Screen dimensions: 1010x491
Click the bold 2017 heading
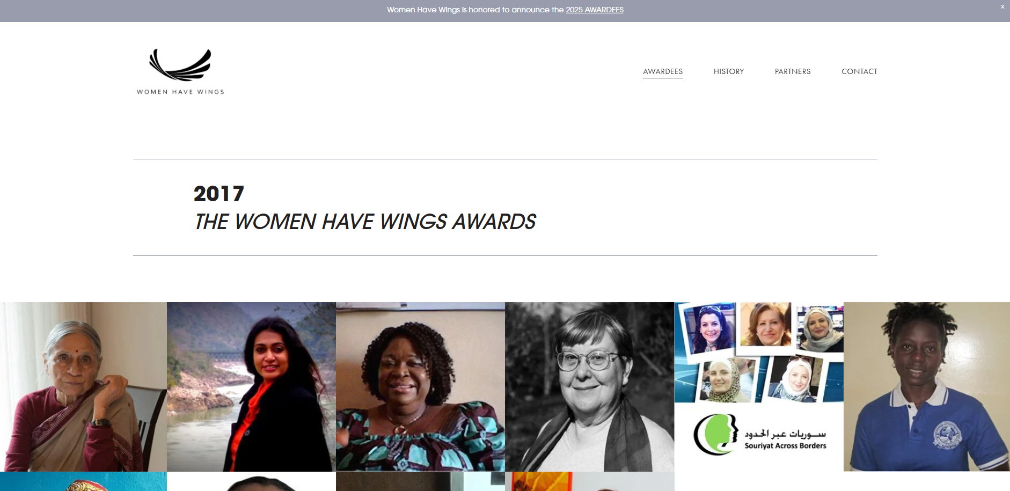[x=218, y=194]
